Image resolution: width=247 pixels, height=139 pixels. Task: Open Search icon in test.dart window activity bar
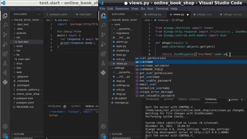[5, 25]
